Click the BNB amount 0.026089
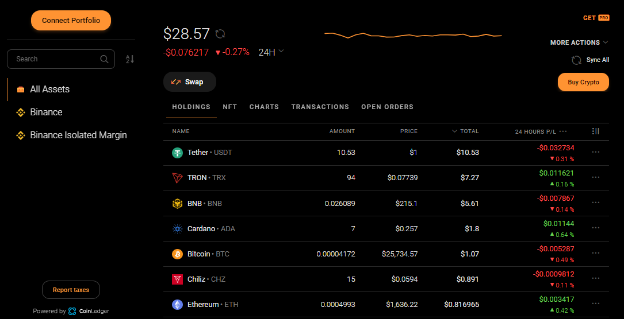The image size is (624, 319). pos(340,204)
